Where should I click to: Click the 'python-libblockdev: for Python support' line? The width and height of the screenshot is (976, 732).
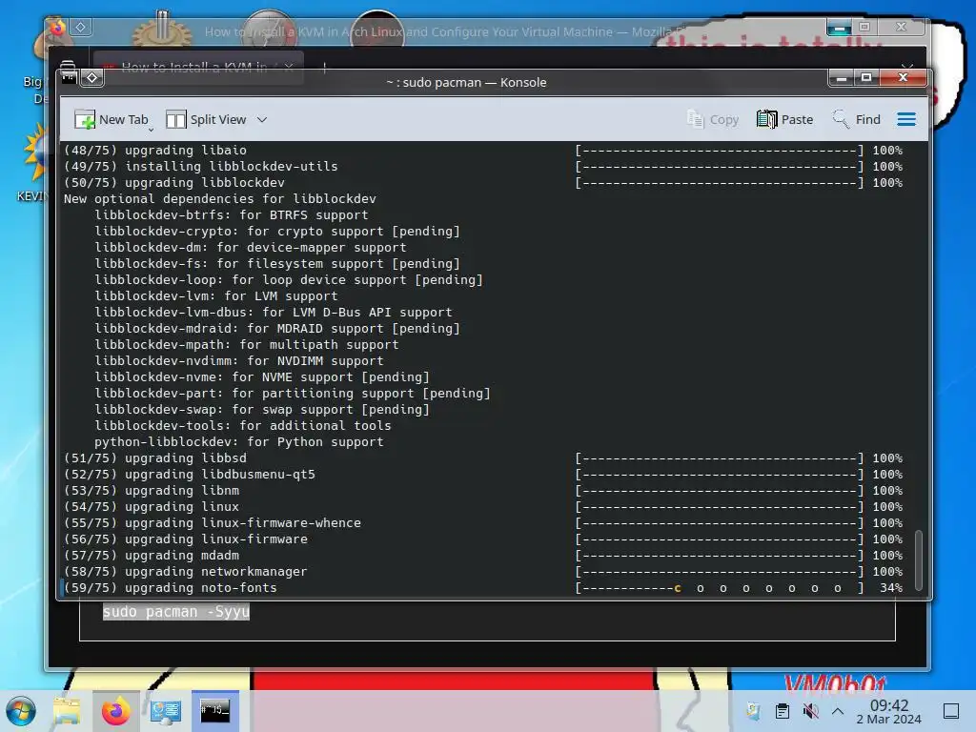point(239,442)
